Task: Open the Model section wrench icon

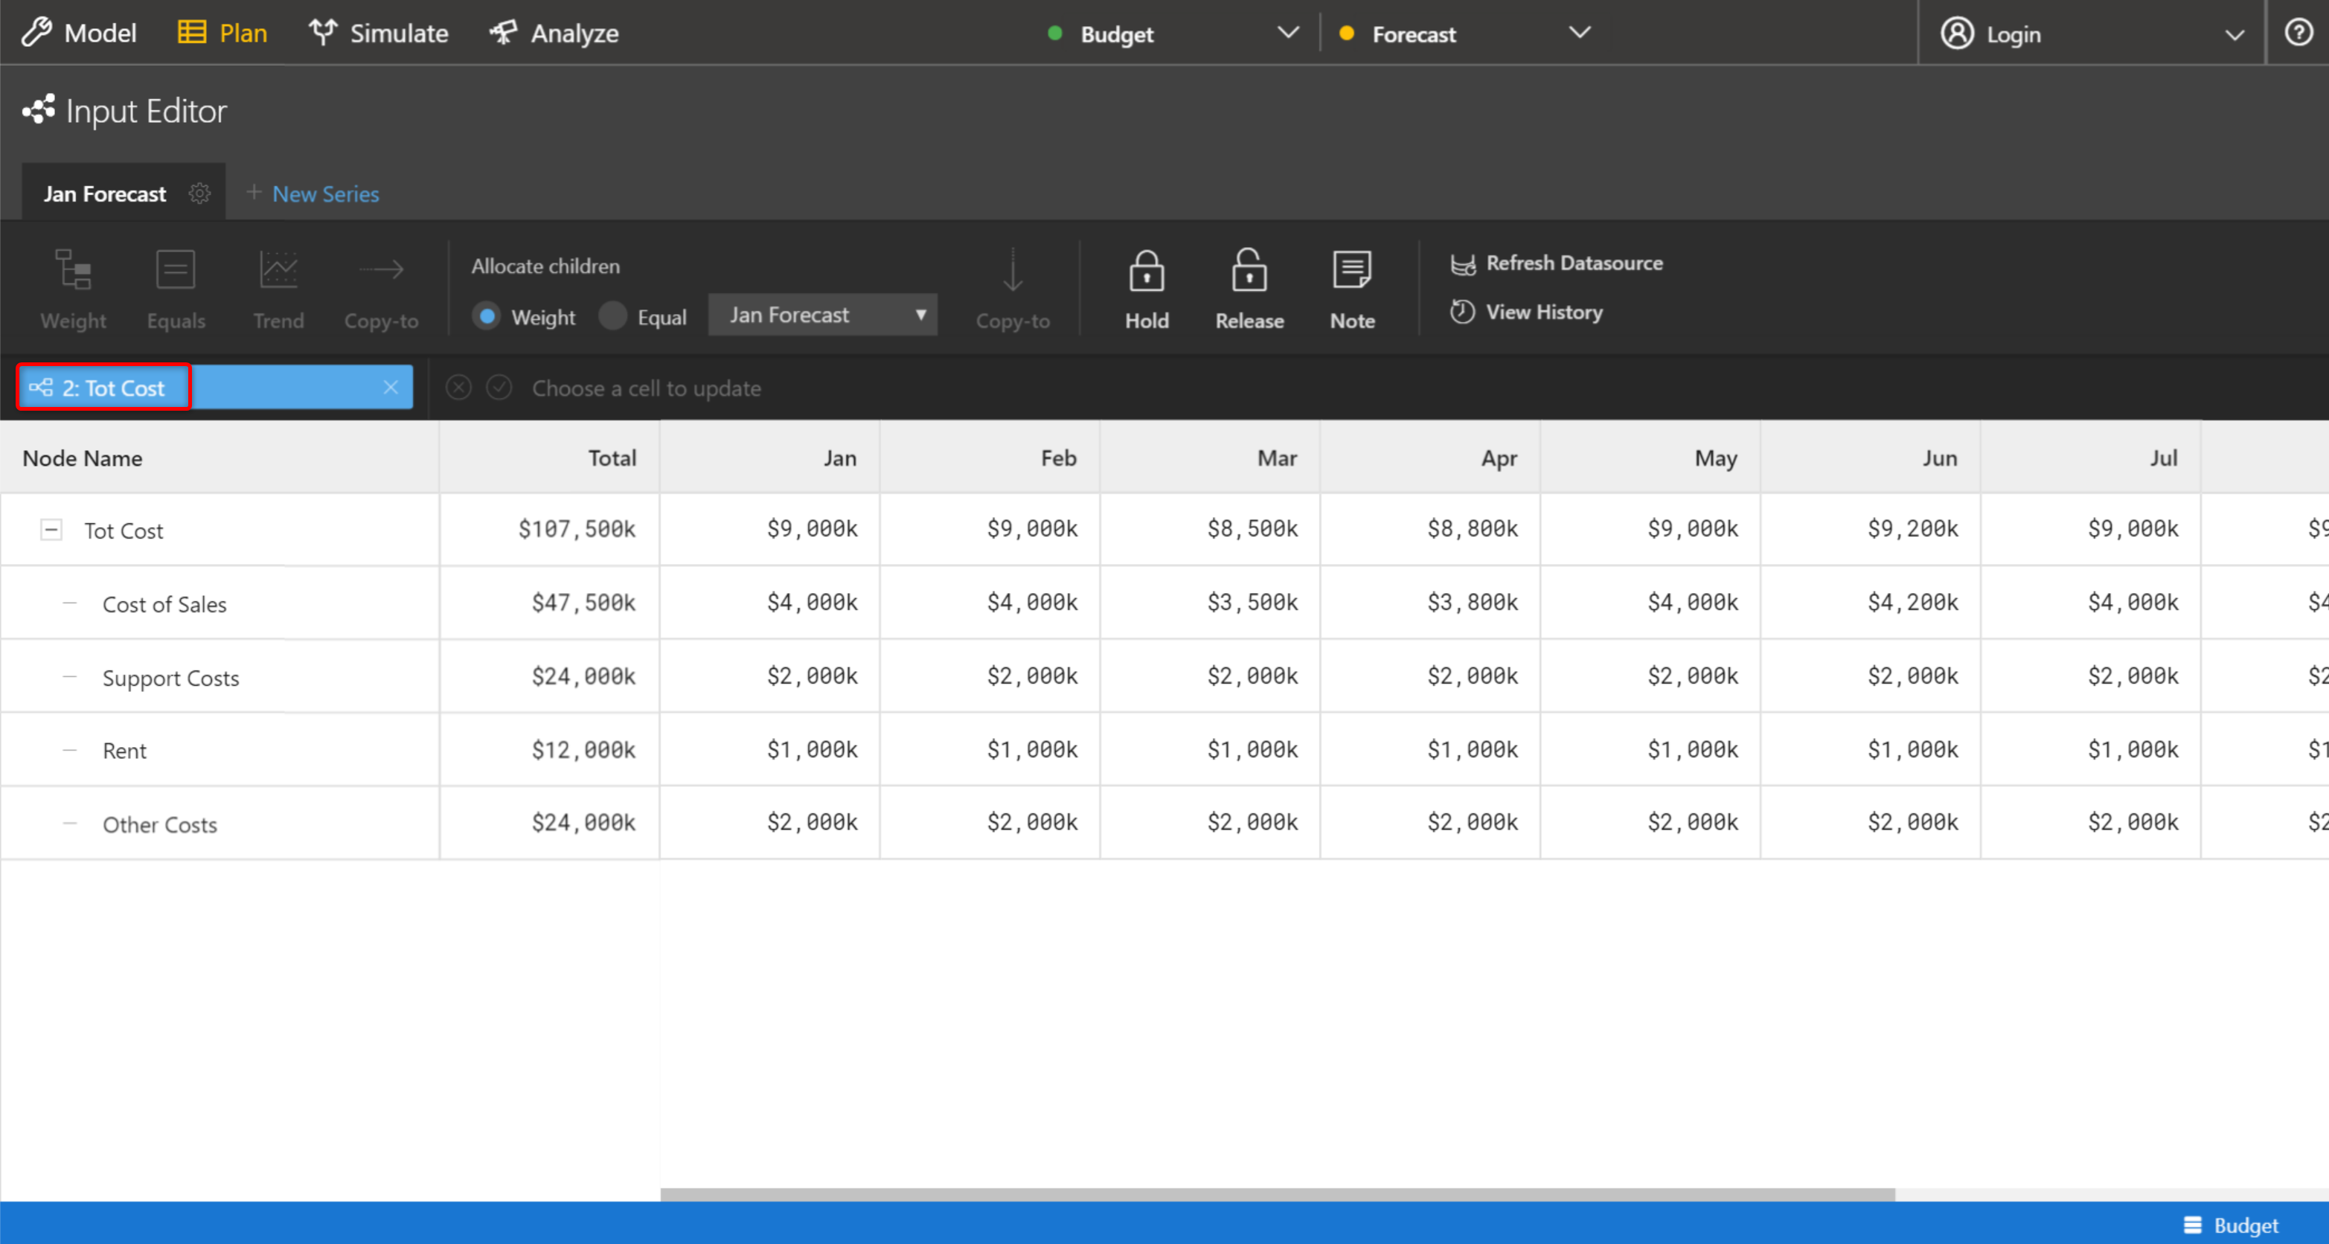Action: (x=37, y=33)
